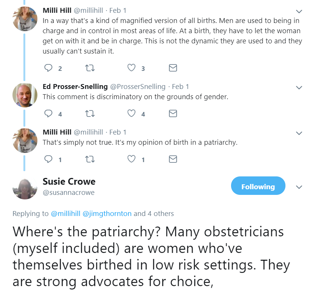313x291 pixels.
Task: Open dropdown menu on Milli Hill's first tweet
Action: click(299, 11)
